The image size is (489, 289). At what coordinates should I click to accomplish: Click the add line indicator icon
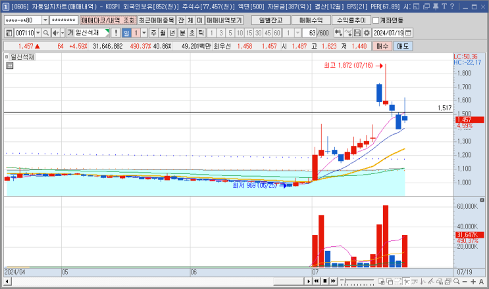(x=348, y=33)
